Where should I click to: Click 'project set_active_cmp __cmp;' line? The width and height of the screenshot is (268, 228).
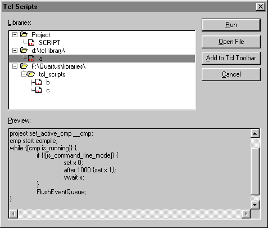pyautogui.click(x=51, y=133)
